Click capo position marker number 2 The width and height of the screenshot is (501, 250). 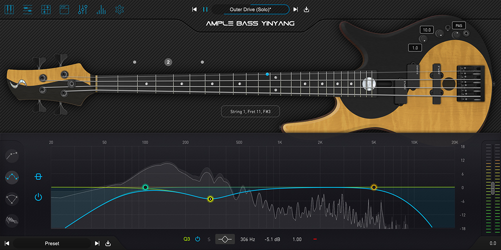[168, 62]
